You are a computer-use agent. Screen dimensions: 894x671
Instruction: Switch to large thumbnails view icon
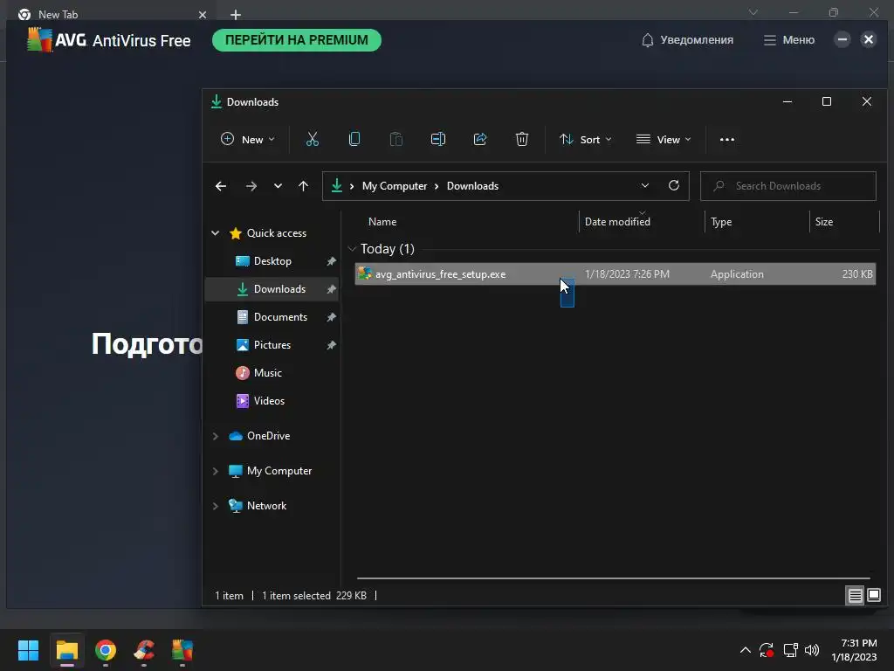pyautogui.click(x=874, y=596)
